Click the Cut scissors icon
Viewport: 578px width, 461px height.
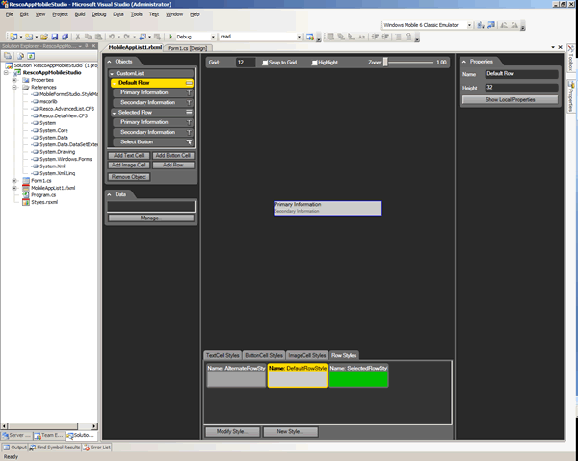click(x=78, y=37)
